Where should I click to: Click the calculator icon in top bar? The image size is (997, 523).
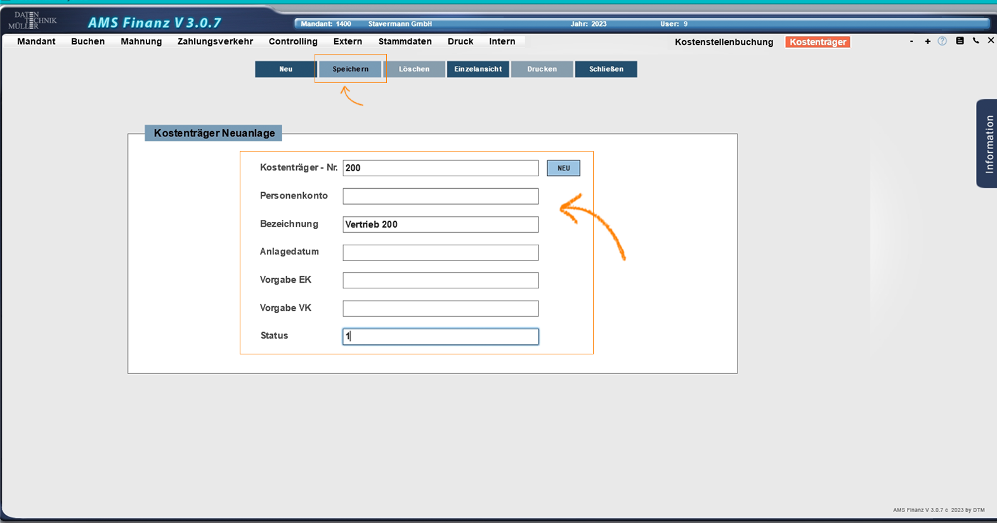[960, 41]
